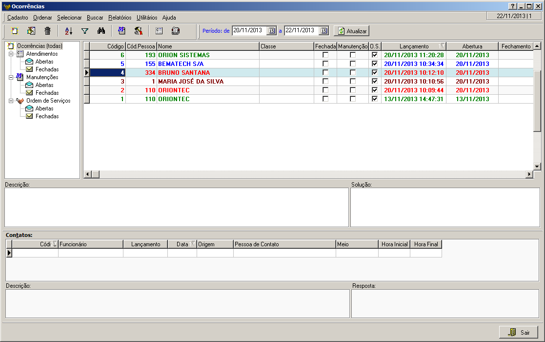Open the calendar for the end date

[x=324, y=31]
